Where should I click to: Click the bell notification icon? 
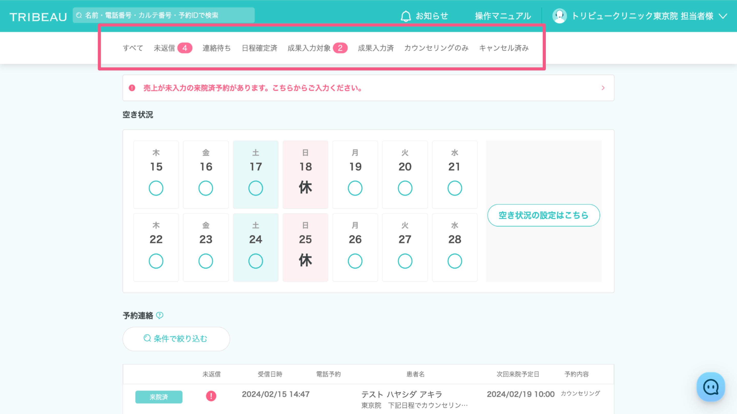click(x=405, y=16)
